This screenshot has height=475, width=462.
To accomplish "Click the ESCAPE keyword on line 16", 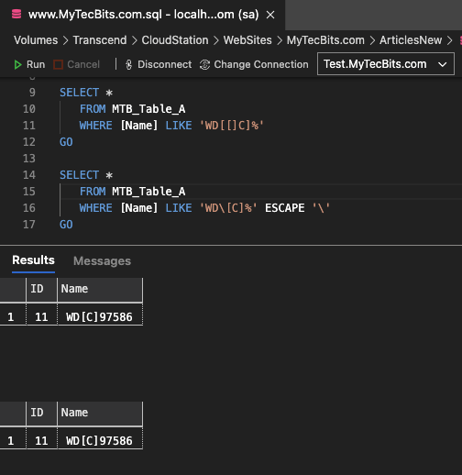I will 284,208.
